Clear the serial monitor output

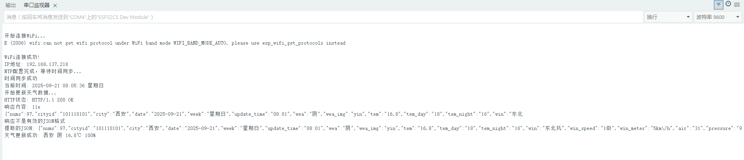pos(737,5)
